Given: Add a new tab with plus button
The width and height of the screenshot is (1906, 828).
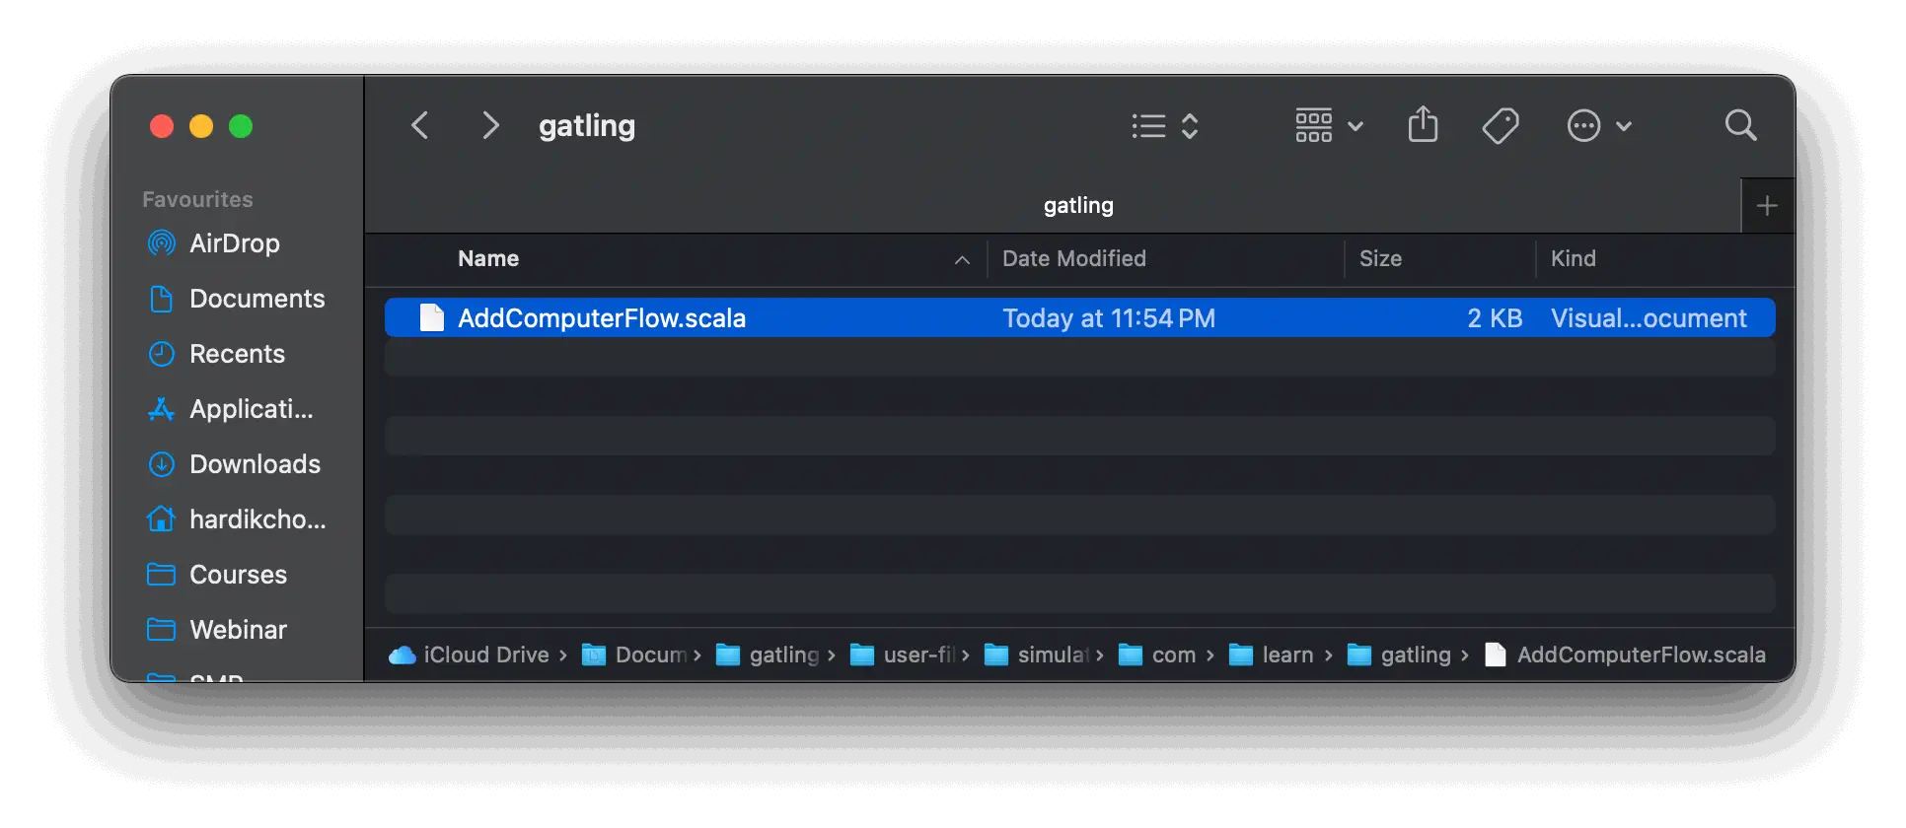Looking at the screenshot, I should click(1767, 206).
